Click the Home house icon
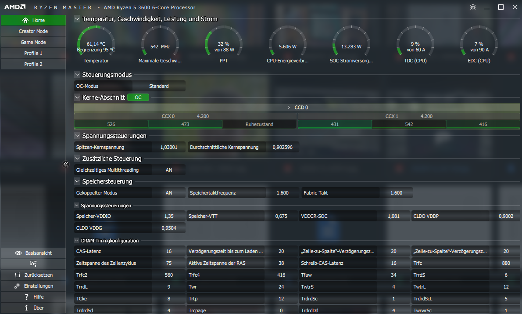 tap(25, 20)
